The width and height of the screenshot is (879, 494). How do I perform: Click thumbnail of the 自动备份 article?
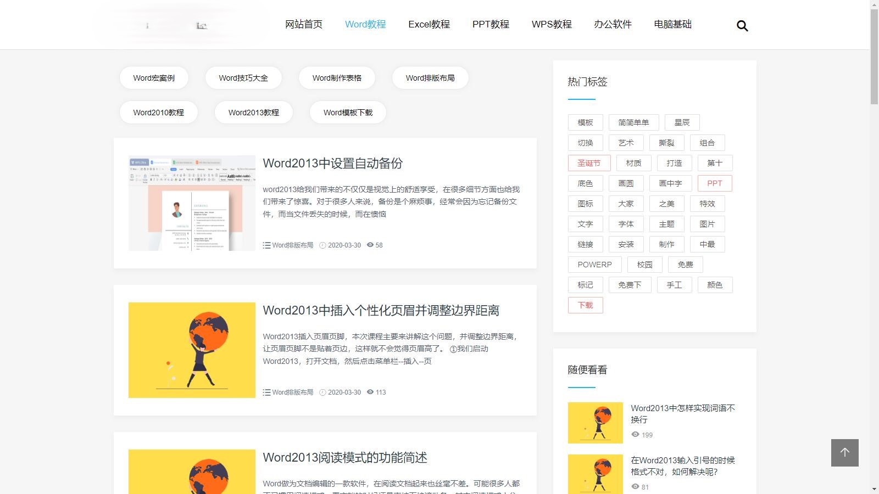click(x=192, y=203)
